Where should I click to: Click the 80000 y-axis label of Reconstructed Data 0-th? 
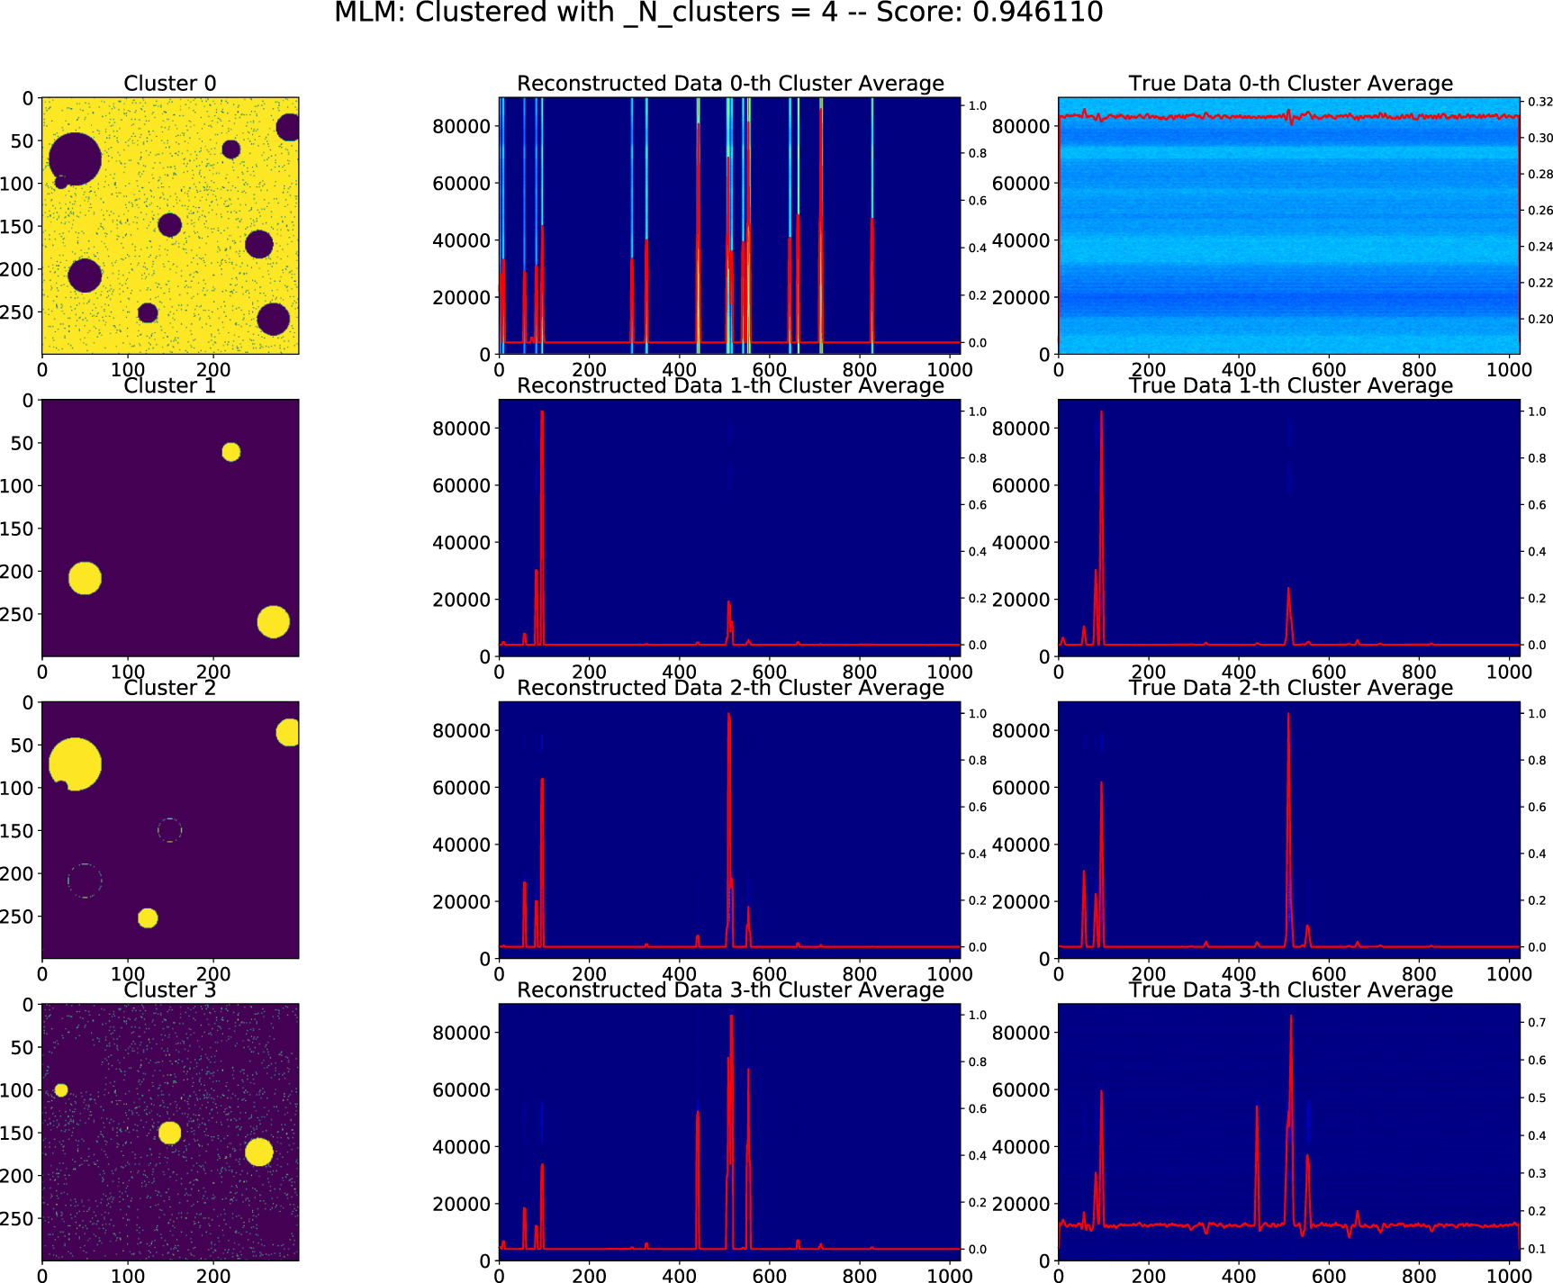[462, 126]
